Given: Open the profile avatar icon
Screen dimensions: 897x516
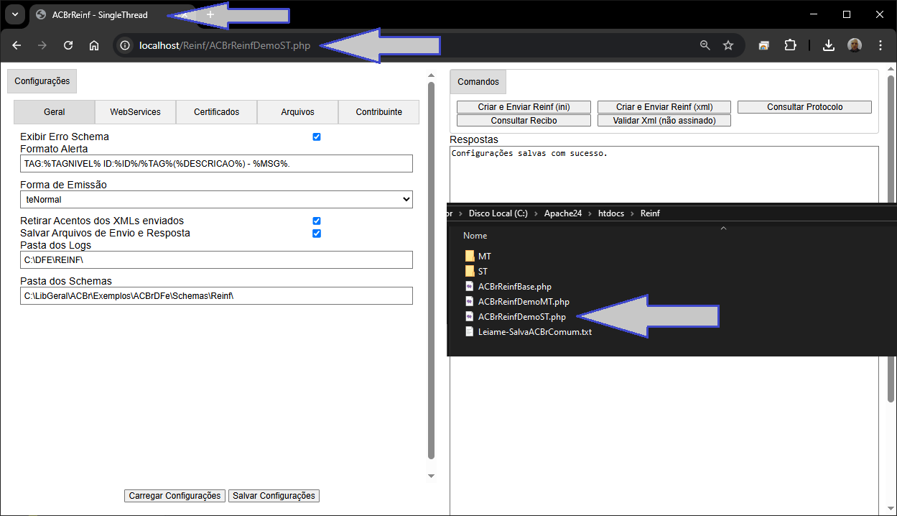Looking at the screenshot, I should click(855, 45).
